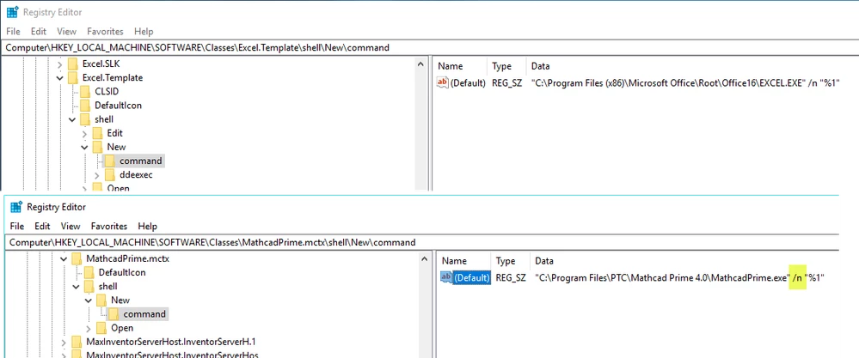Open View menu in top Registry Editor
The width and height of the screenshot is (859, 358).
tap(66, 31)
